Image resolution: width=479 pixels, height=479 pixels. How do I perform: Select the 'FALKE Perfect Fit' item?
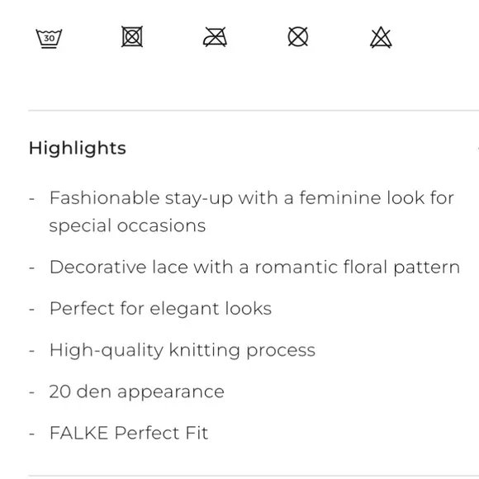pyautogui.click(x=129, y=433)
